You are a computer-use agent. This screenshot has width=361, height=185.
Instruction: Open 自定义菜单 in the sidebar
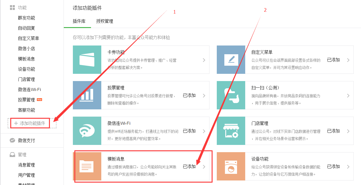pyautogui.click(x=28, y=38)
